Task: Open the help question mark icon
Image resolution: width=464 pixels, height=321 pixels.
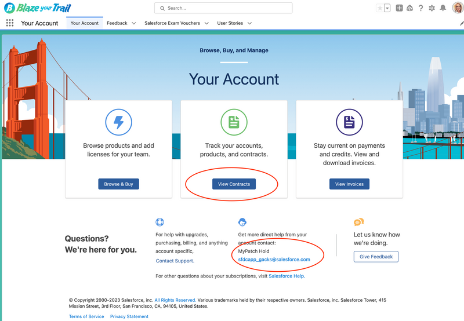Action: [x=420, y=8]
